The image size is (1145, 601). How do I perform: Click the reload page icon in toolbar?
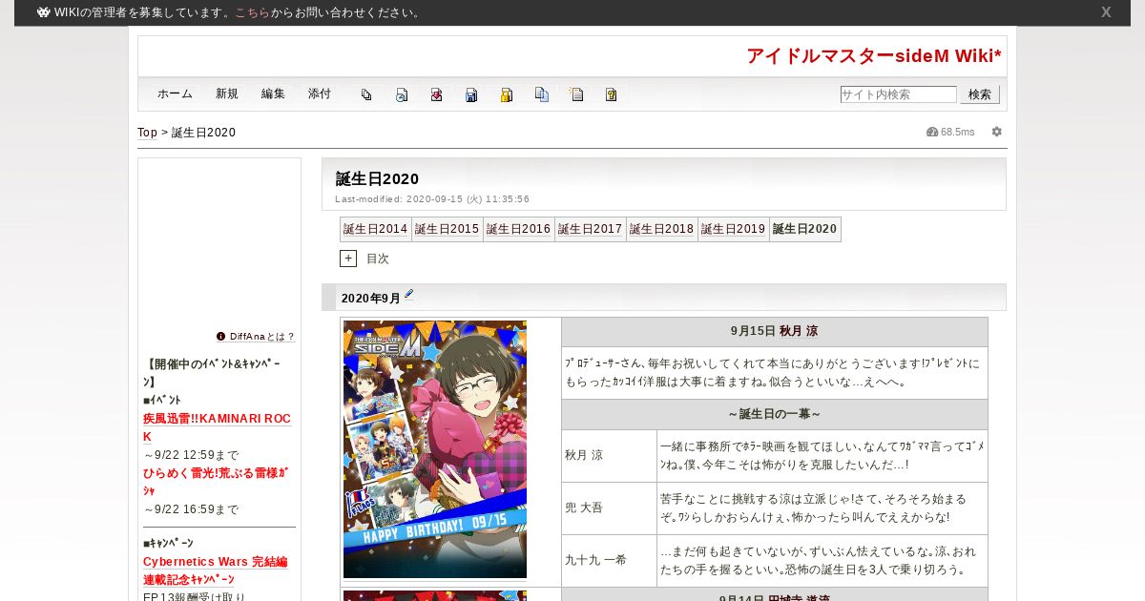402,94
